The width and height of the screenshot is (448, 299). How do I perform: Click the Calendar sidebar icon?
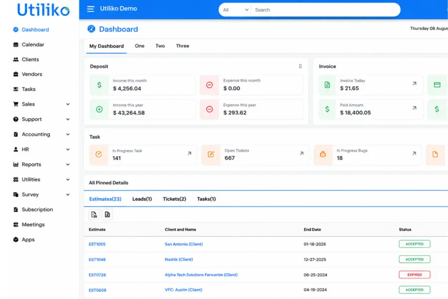[16, 45]
